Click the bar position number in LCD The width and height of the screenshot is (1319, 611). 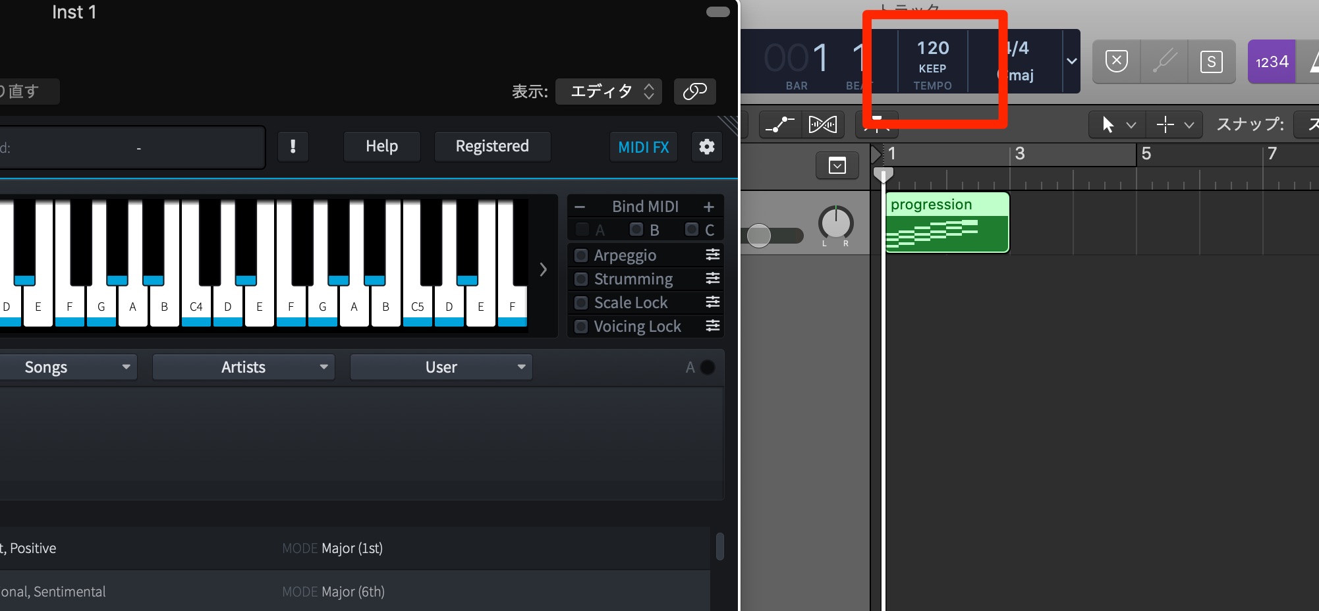pyautogui.click(x=797, y=58)
